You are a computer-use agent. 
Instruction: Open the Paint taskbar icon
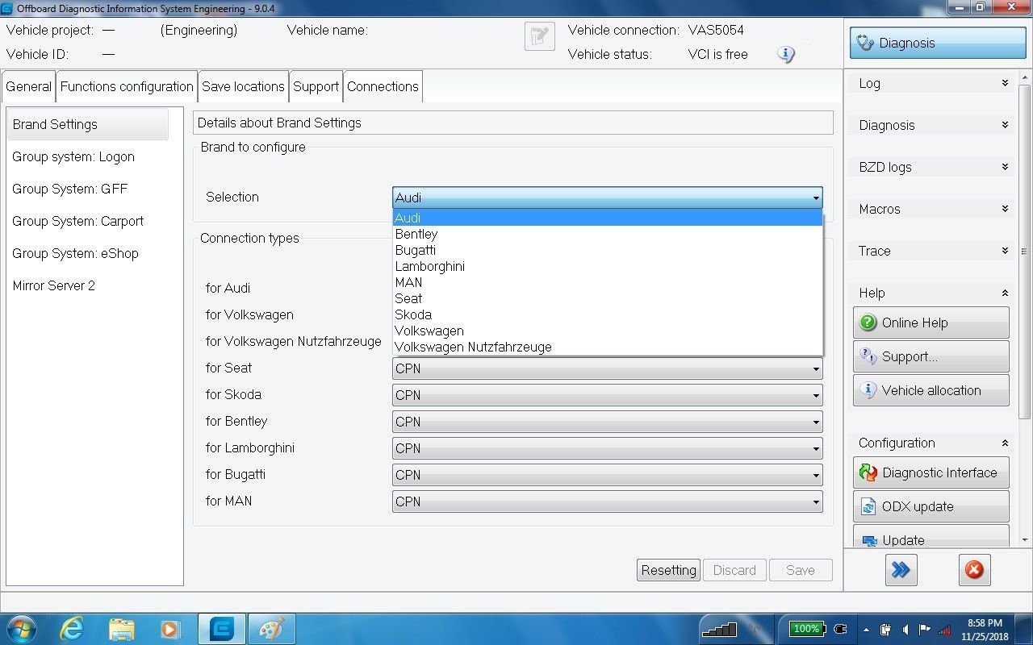(x=271, y=629)
